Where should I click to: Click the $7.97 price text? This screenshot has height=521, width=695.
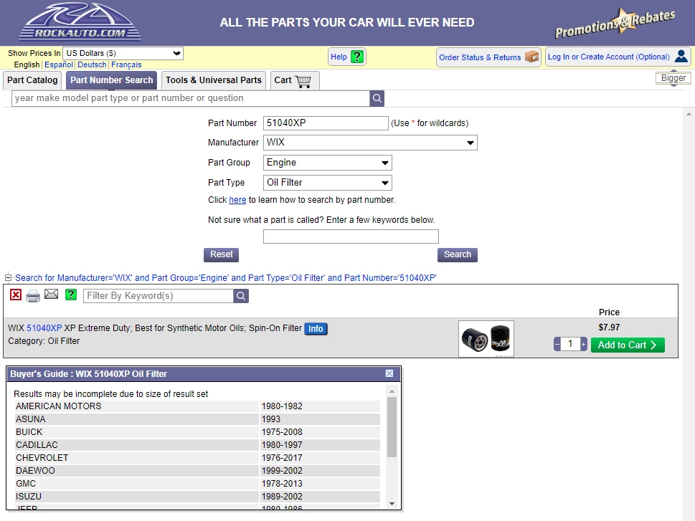pos(609,328)
